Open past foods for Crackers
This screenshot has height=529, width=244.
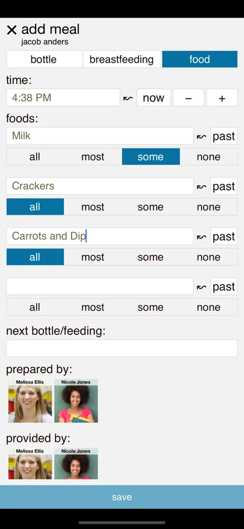224,186
